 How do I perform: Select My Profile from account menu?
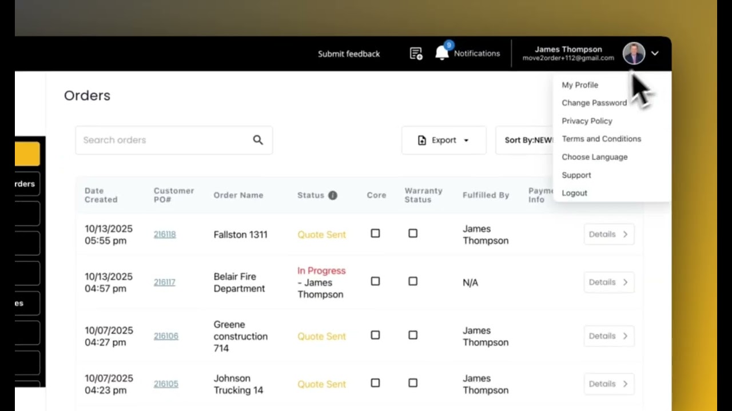coord(580,85)
